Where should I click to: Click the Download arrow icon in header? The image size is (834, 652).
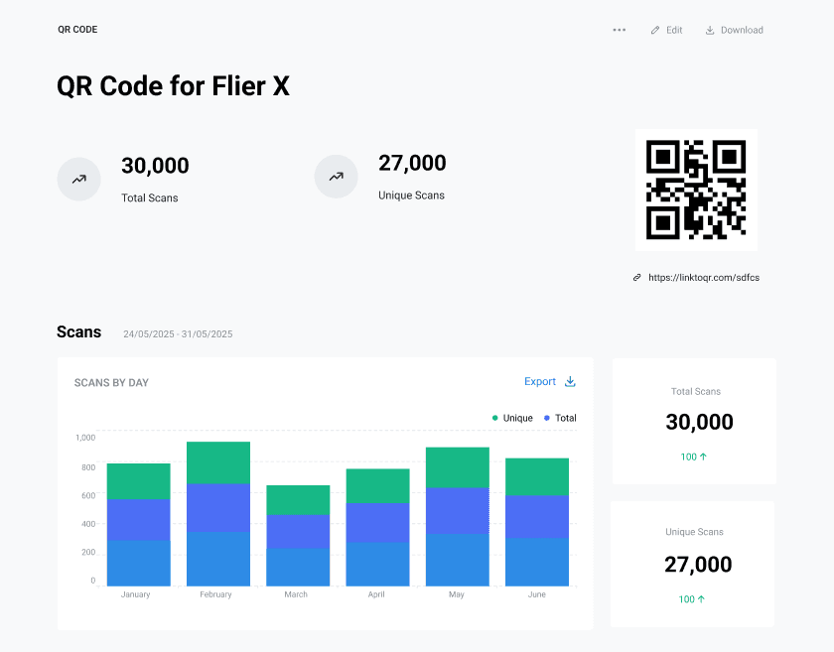[710, 31]
